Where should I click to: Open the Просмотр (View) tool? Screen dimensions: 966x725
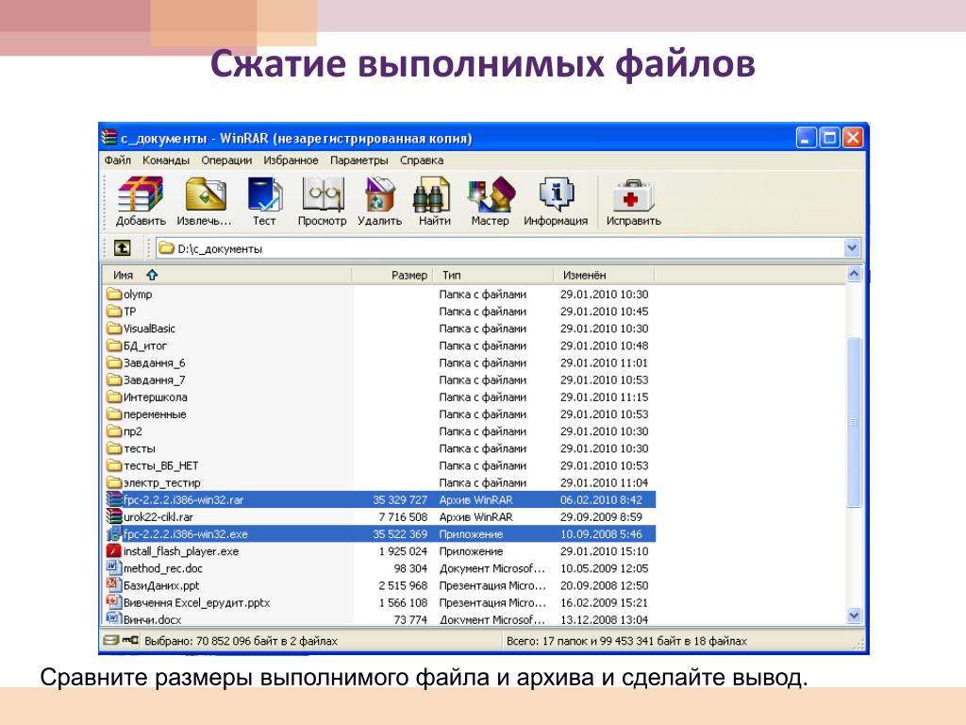click(323, 201)
